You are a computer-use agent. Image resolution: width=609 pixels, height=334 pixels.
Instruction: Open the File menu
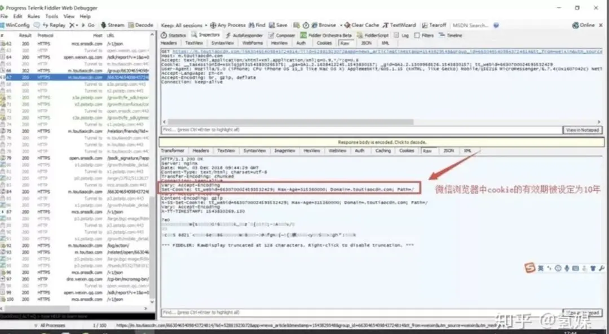point(4,16)
